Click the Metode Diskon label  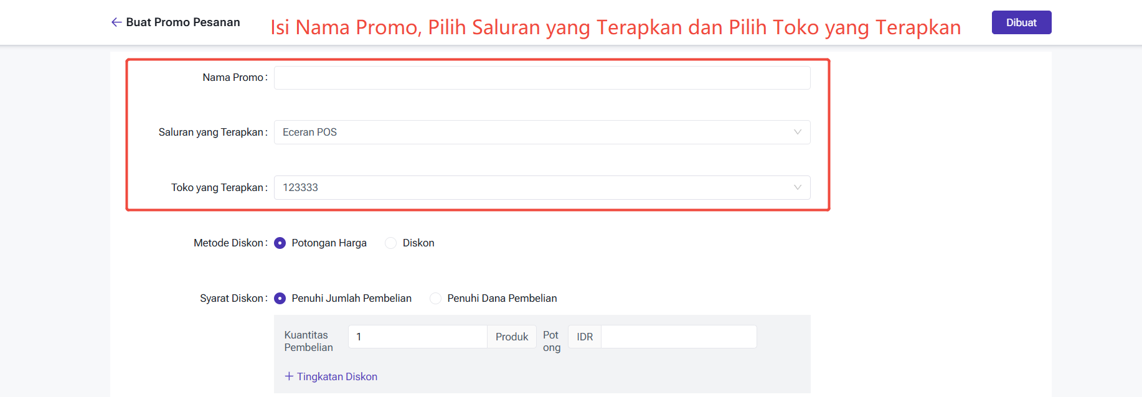coord(229,243)
